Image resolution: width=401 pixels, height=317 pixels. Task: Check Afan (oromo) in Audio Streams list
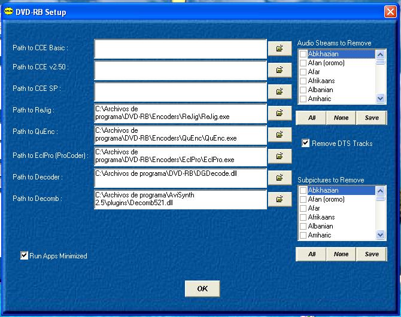pos(303,63)
